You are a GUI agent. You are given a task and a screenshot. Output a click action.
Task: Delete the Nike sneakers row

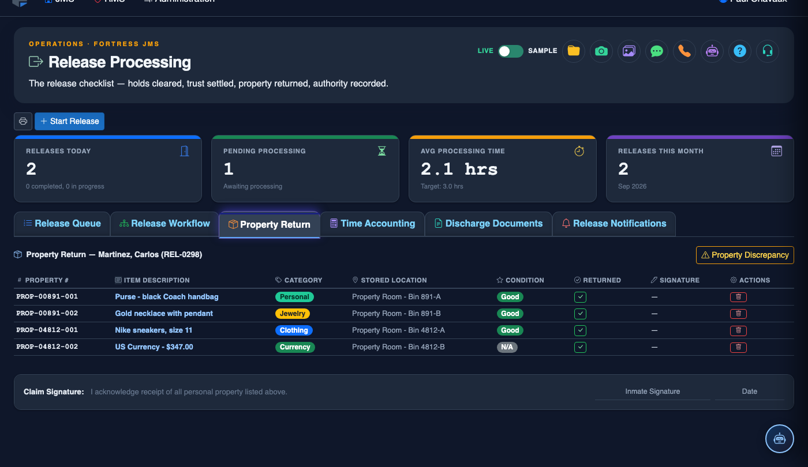coord(738,330)
